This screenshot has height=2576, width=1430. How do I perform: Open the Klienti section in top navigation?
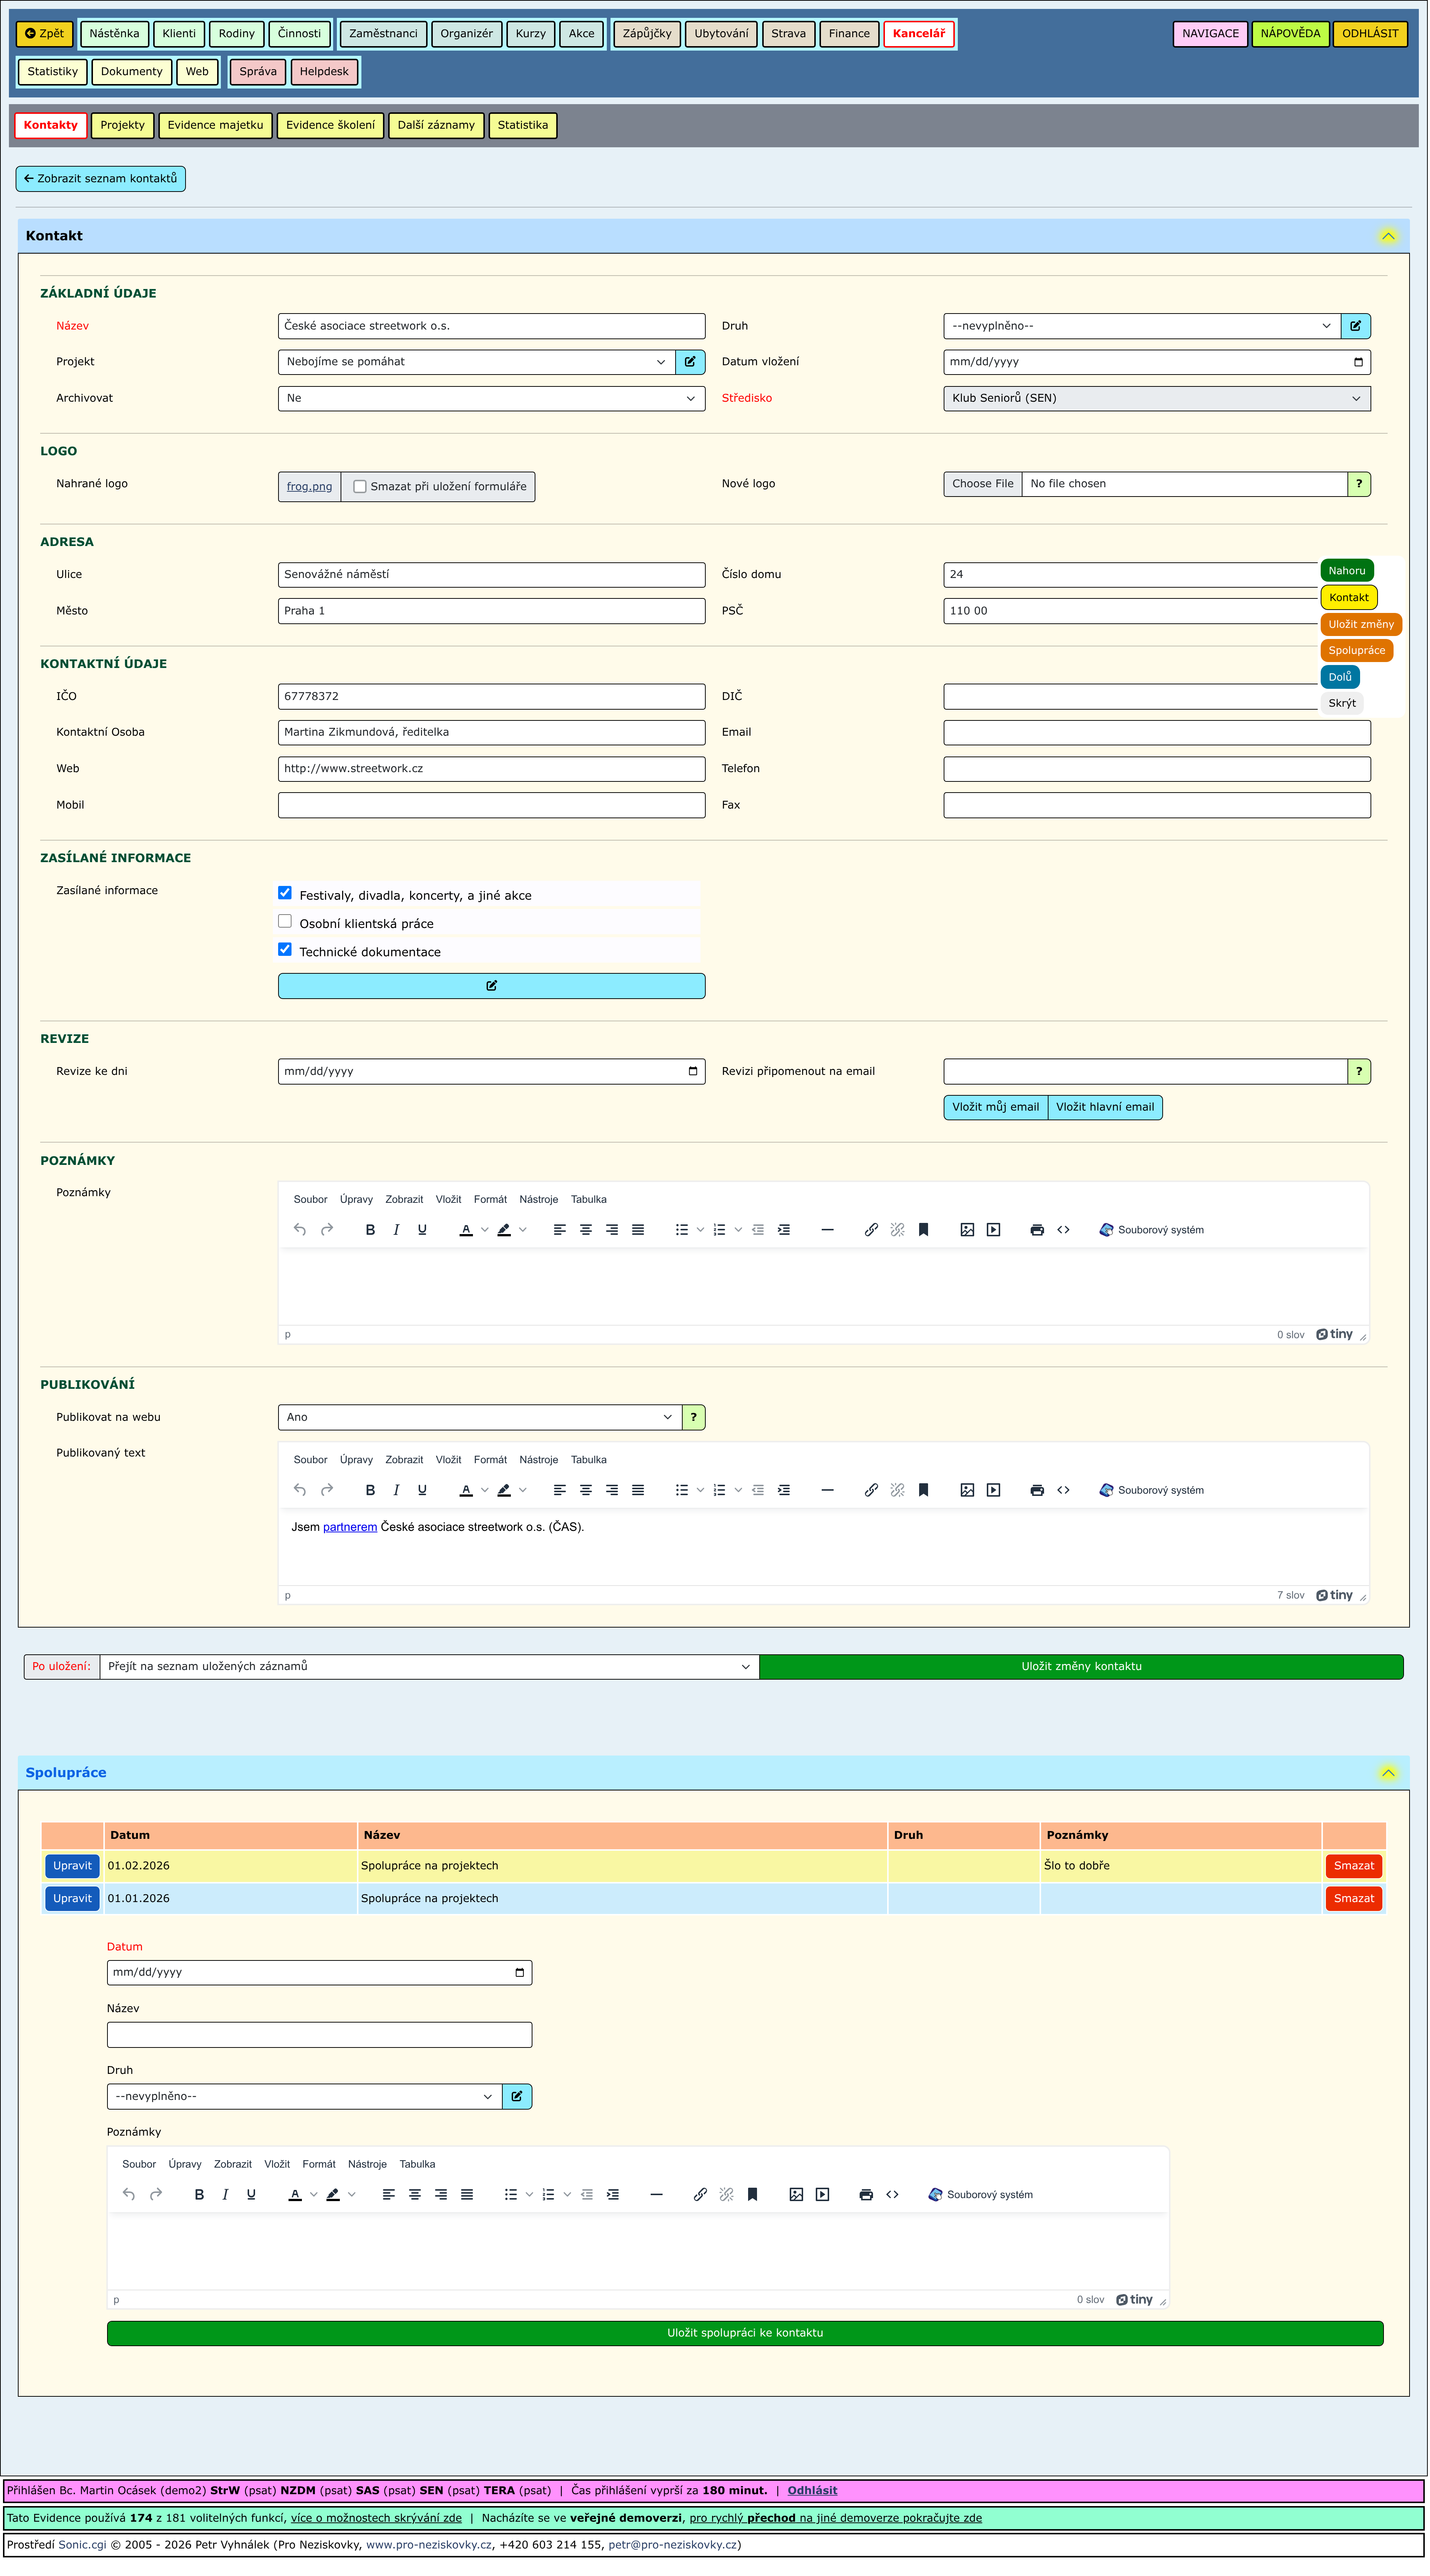tap(179, 34)
